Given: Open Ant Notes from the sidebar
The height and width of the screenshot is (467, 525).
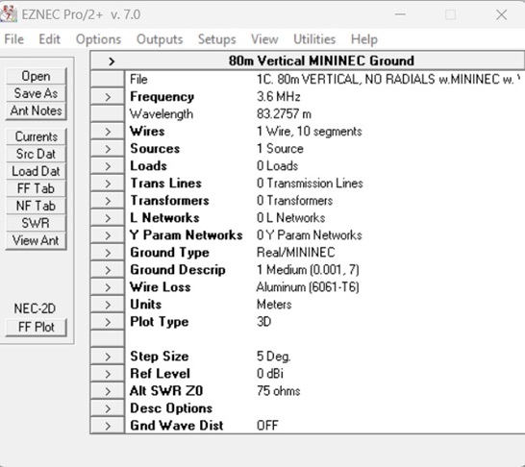Looking at the screenshot, I should [37, 111].
